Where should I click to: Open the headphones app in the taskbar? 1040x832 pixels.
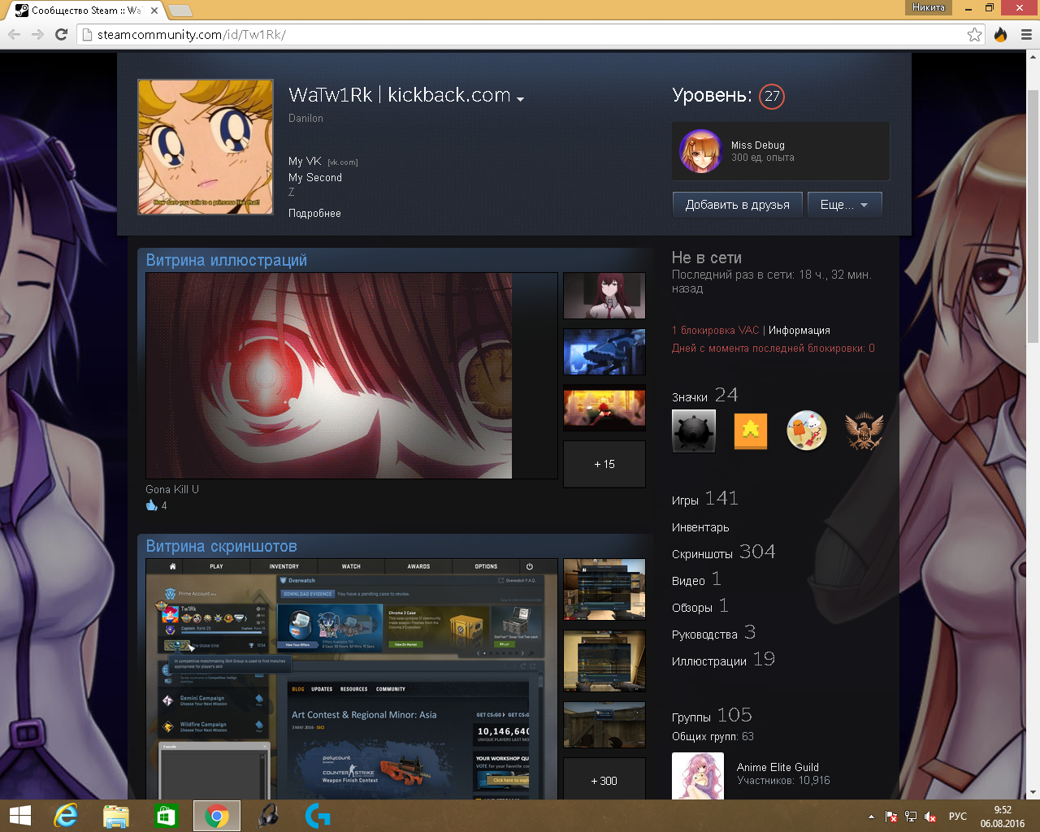coord(267,816)
